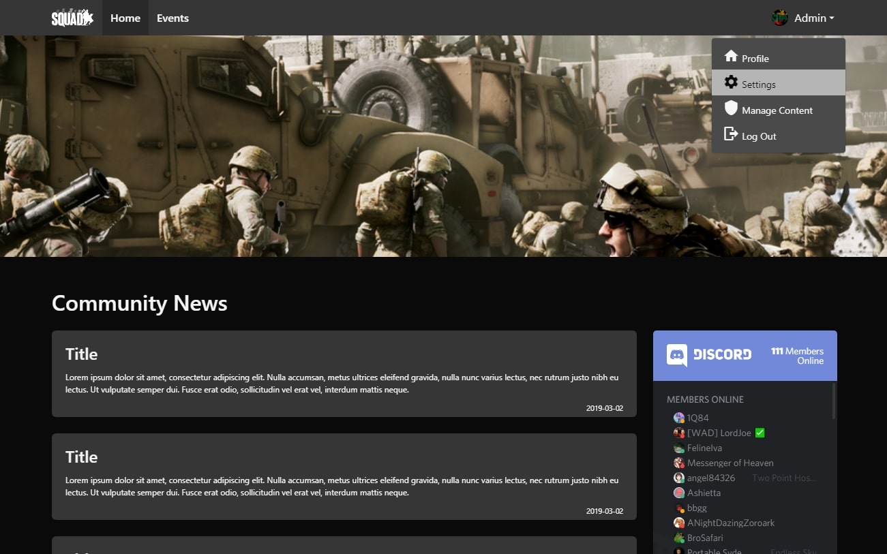
Task: Click the green checkmark next to LordJoe
Action: (760, 433)
